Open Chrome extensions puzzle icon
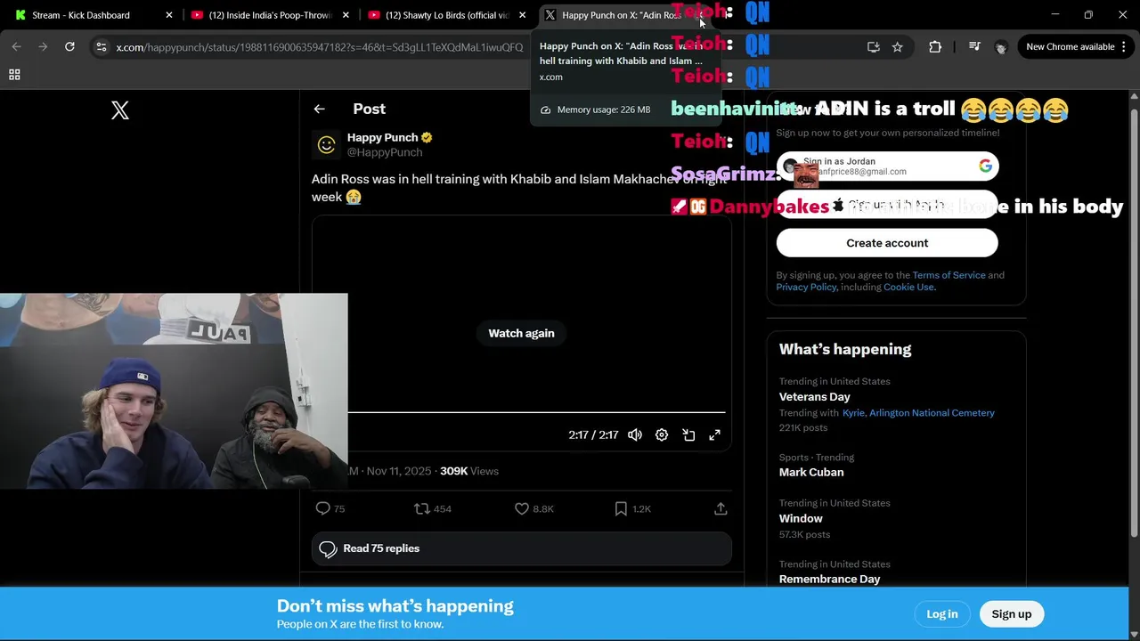Screen dimensions: 1140x641 coord(935,47)
